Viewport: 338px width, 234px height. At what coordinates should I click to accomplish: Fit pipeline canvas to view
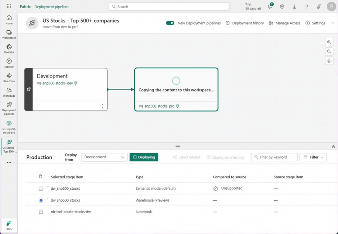(x=329, y=61)
